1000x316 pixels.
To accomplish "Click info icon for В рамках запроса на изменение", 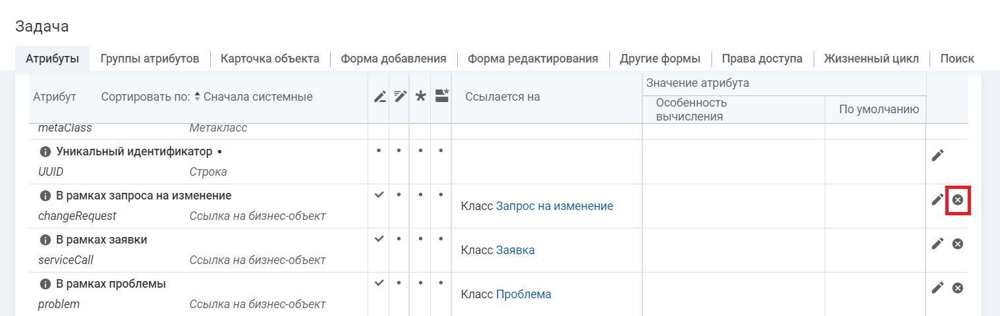I will [45, 196].
